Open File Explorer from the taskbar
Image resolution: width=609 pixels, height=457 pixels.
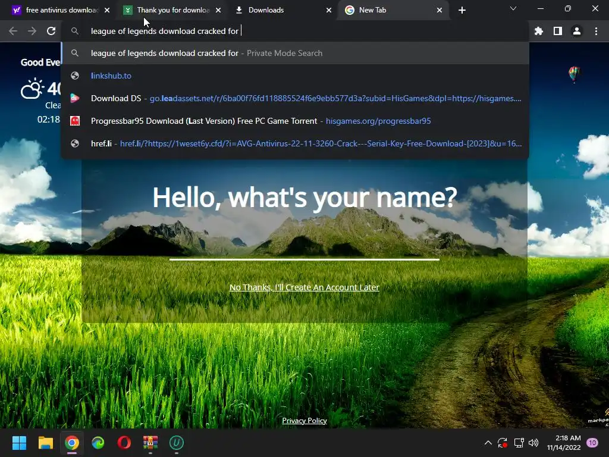(x=45, y=443)
